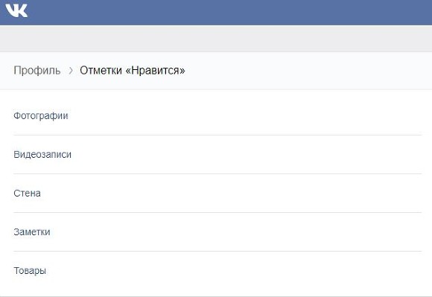This screenshot has width=432, height=297.
Task: Open the Стена likes section
Action: click(217, 194)
